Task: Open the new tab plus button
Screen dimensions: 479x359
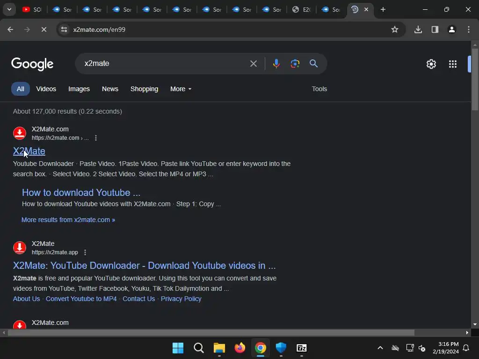Action: pos(383,9)
